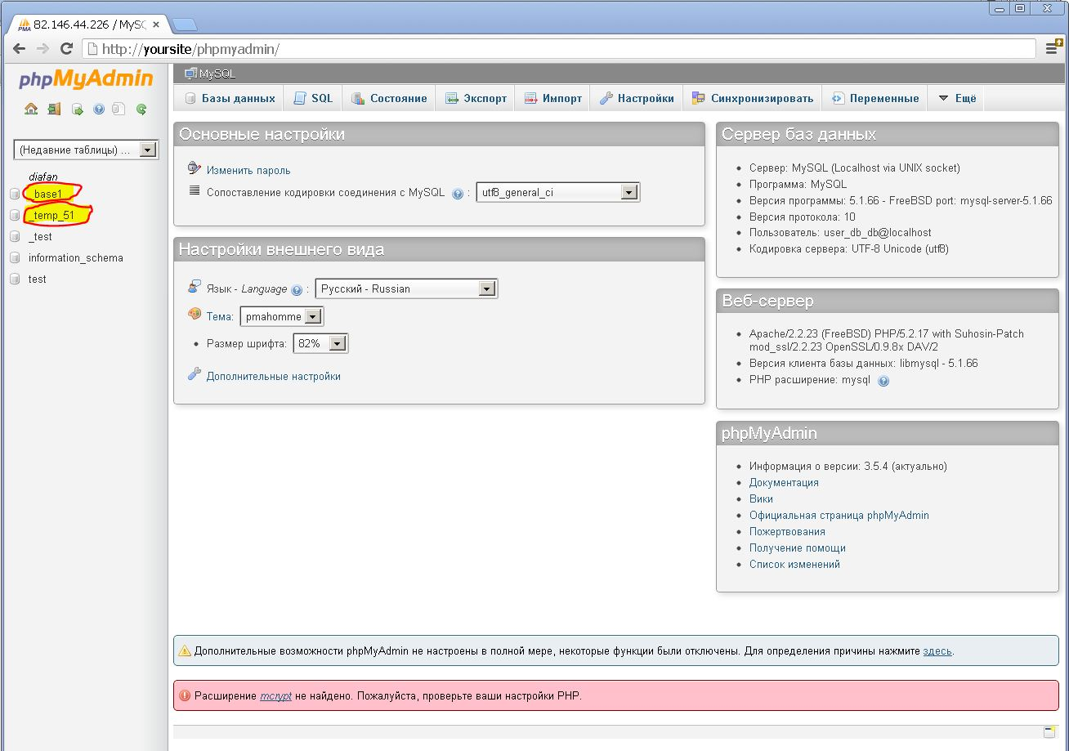This screenshot has height=751, width=1069.
Task: Go forward with the browser forward arrow
Action: tap(42, 48)
